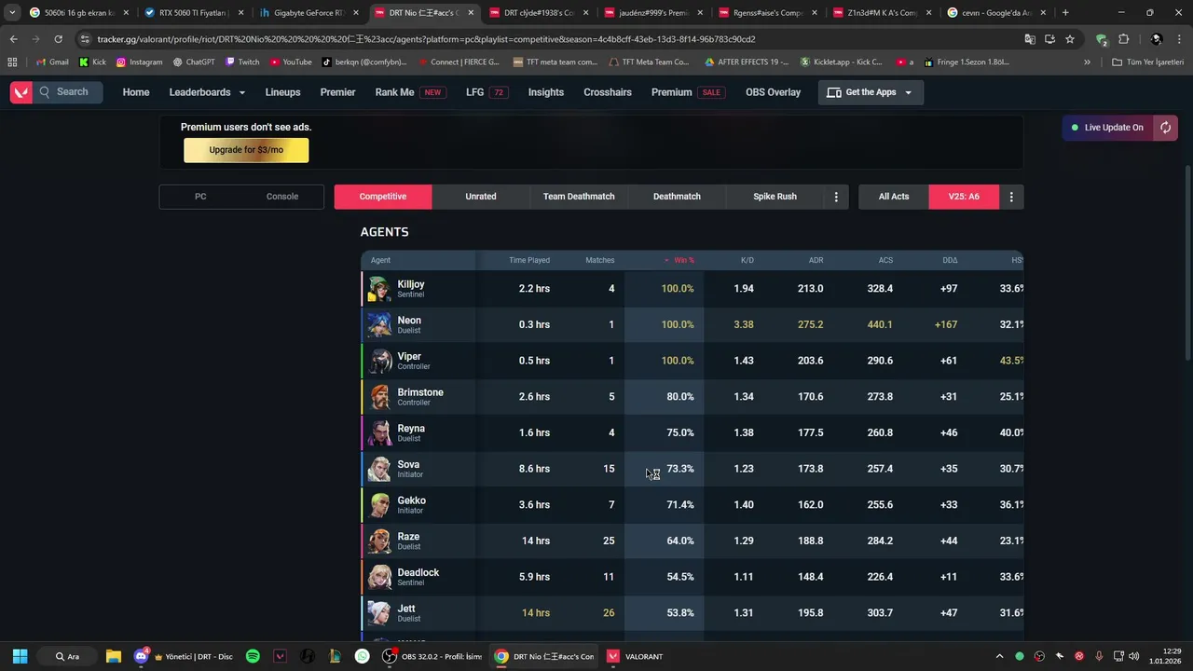Expand the Leaderboards dropdown menu
Image resolution: width=1193 pixels, height=671 pixels.
coord(207,92)
